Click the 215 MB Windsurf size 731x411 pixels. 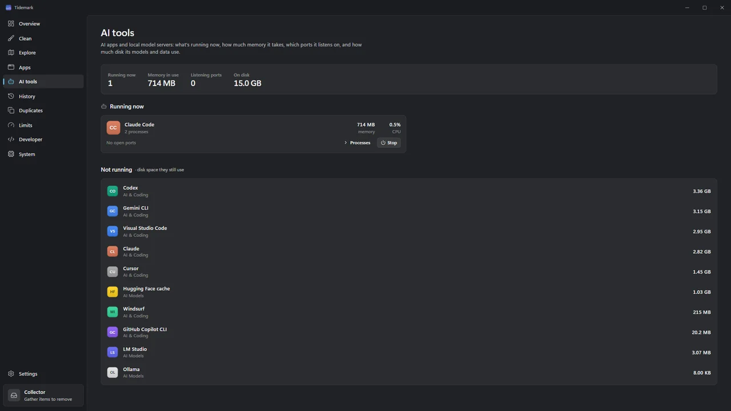pos(702,312)
